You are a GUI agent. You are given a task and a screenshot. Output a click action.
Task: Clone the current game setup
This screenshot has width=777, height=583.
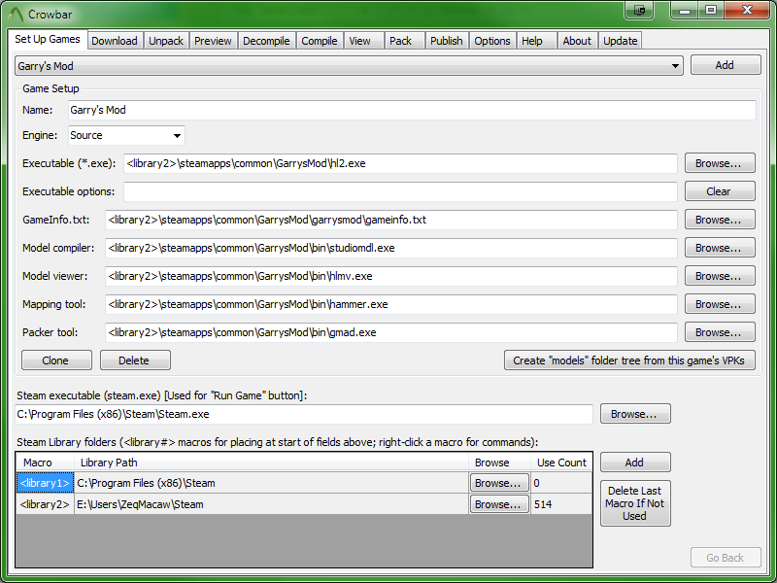(x=56, y=360)
